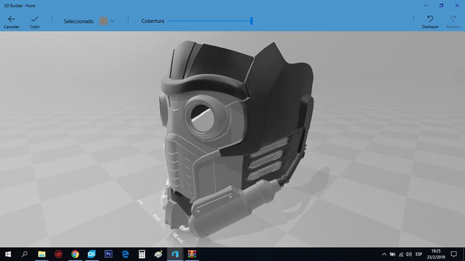Open the Wi-Fi network icon
465x261 pixels.
click(x=401, y=254)
